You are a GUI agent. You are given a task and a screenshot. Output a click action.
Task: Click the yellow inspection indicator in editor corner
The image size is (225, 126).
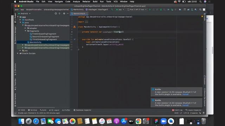(202, 16)
